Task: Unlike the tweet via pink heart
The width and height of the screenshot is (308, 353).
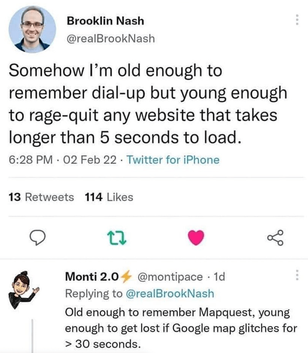Action: click(x=196, y=238)
